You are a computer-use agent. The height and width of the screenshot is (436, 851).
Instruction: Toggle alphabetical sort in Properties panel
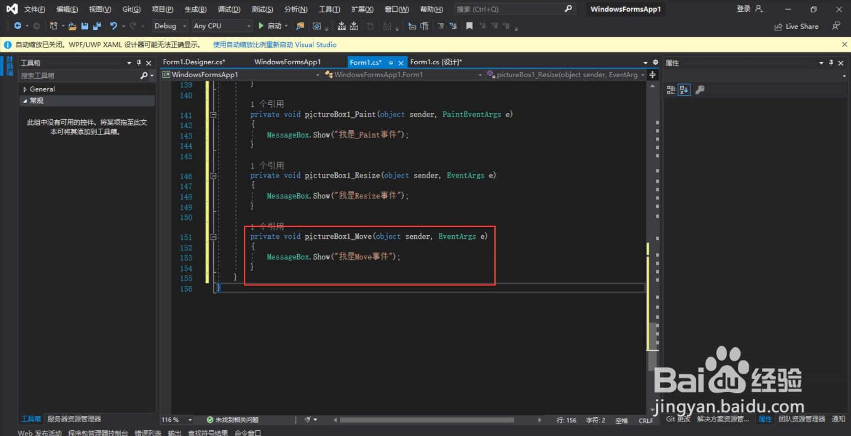(684, 90)
